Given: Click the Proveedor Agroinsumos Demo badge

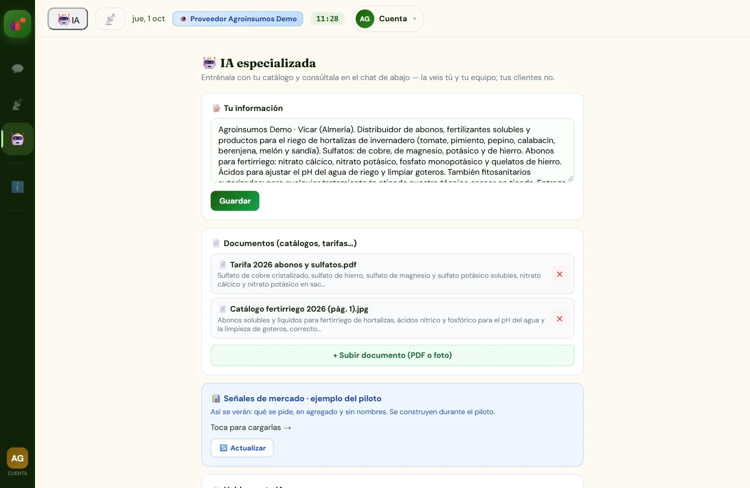Looking at the screenshot, I should tap(238, 19).
